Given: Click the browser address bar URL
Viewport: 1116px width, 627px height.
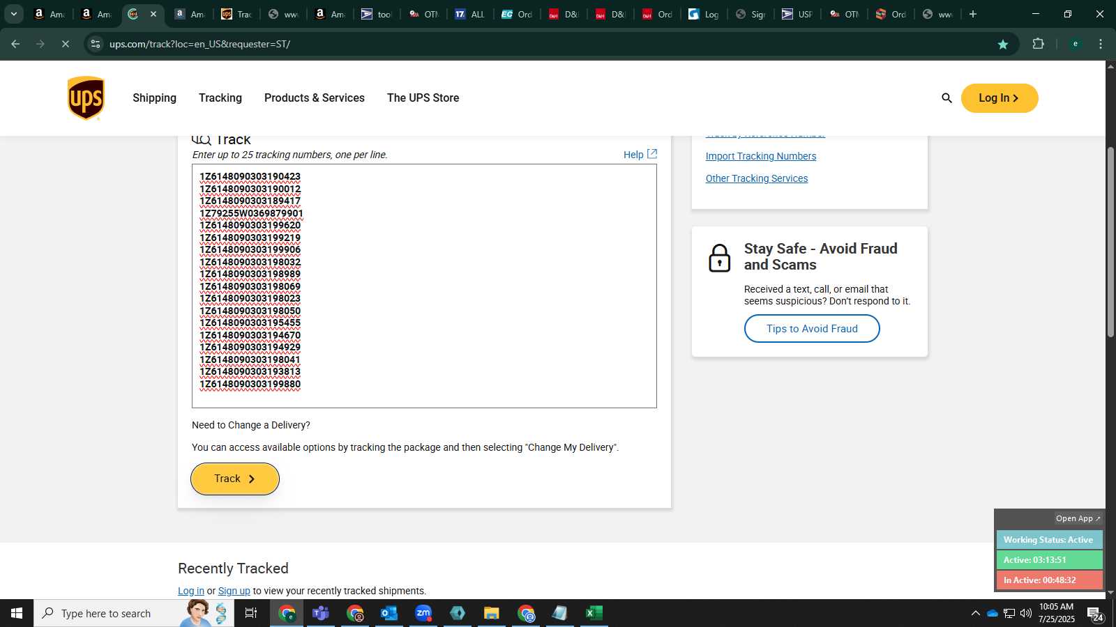Looking at the screenshot, I should point(200,44).
